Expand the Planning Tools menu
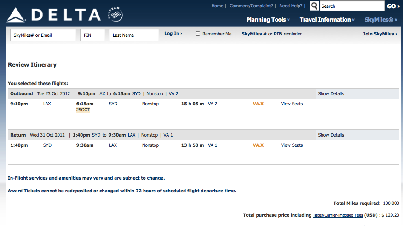The height and width of the screenshot is (226, 403). pos(268,20)
